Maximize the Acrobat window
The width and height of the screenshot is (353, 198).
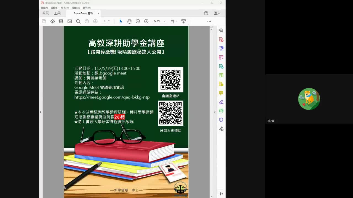click(212, 3)
